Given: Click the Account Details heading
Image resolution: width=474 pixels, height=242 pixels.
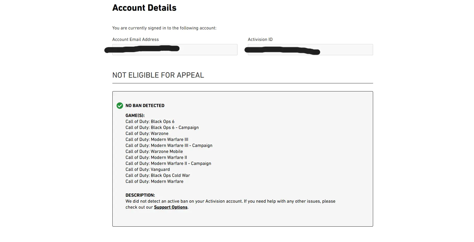Looking at the screenshot, I should click(144, 8).
